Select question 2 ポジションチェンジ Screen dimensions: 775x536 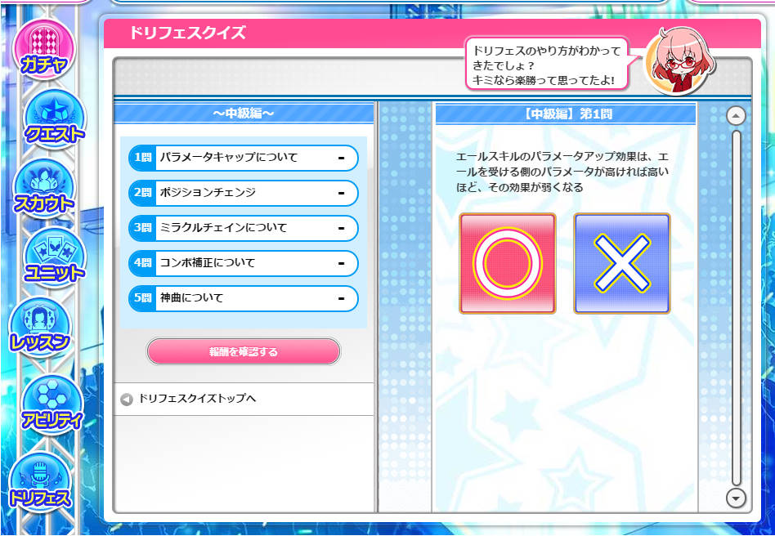(x=243, y=193)
